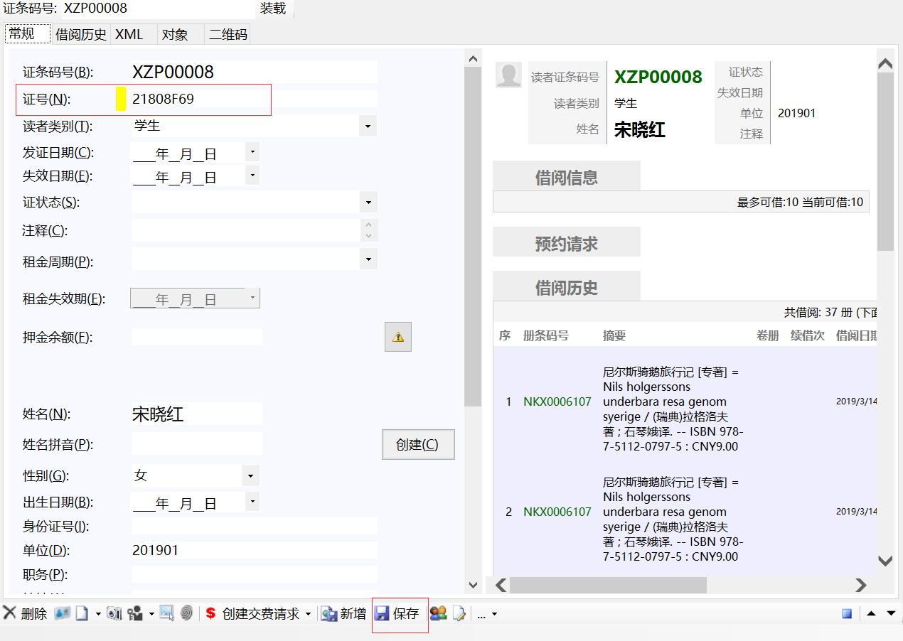Click the person silhouette icon in bottom toolbar
Image resolution: width=903 pixels, height=641 pixels.
click(135, 613)
